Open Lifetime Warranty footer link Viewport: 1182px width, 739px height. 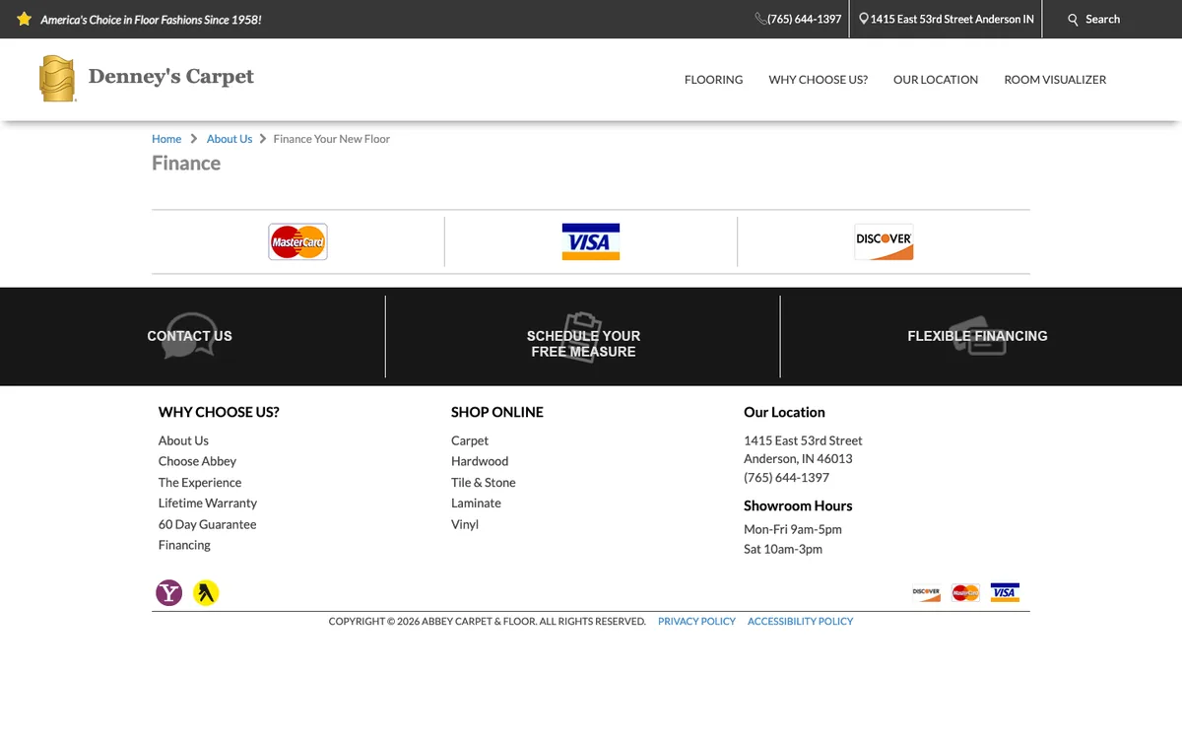click(208, 503)
